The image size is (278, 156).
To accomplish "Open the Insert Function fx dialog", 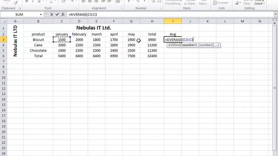I will [x=63, y=14].
